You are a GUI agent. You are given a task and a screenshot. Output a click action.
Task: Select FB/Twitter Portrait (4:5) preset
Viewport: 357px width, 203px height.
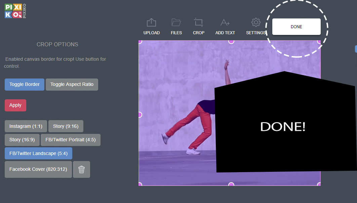(71, 140)
